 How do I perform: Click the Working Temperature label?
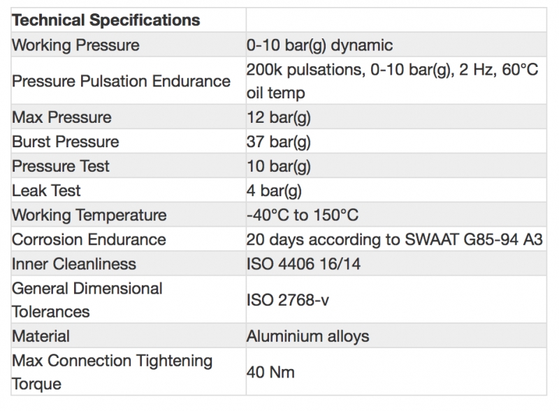pos(89,215)
